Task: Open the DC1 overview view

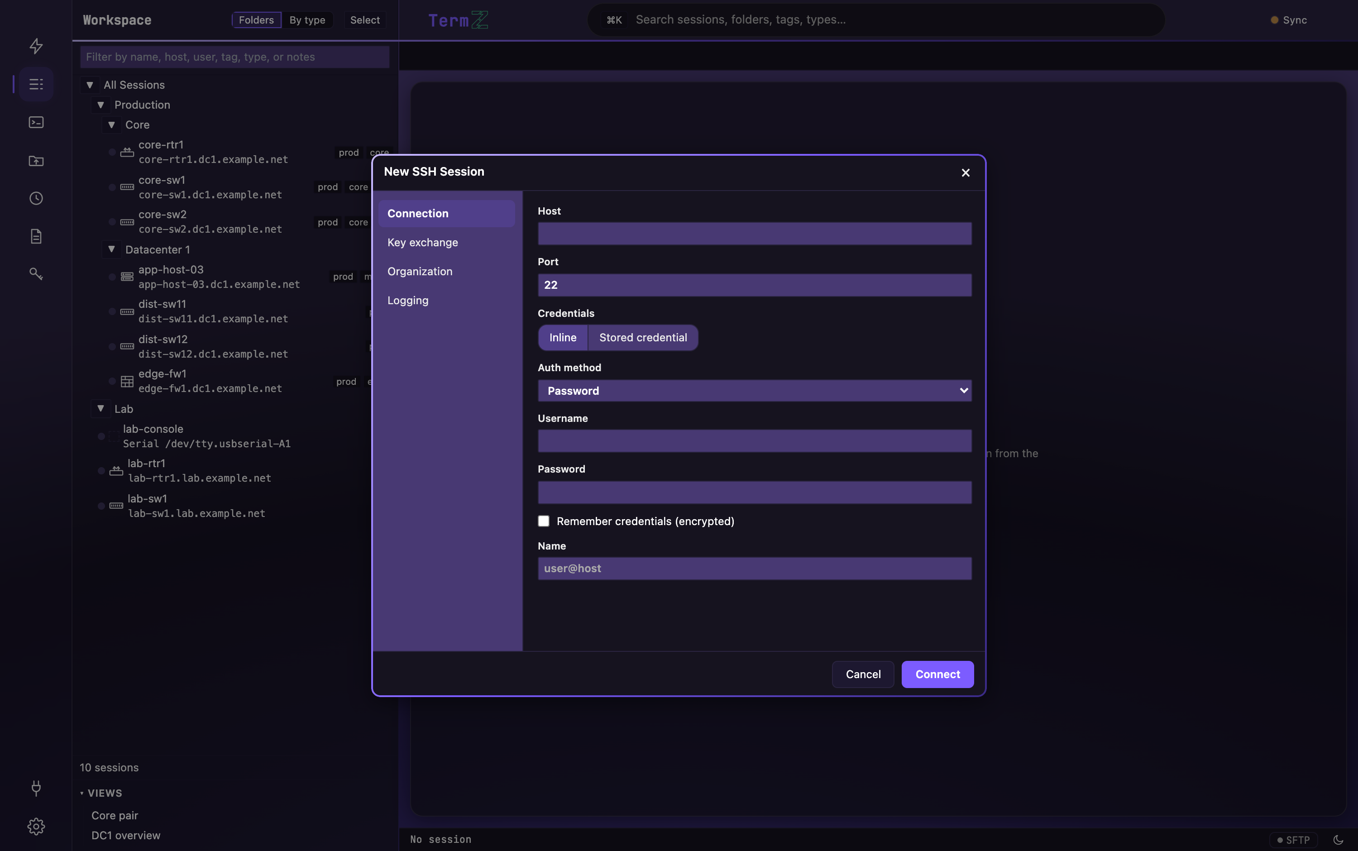Action: (126, 835)
